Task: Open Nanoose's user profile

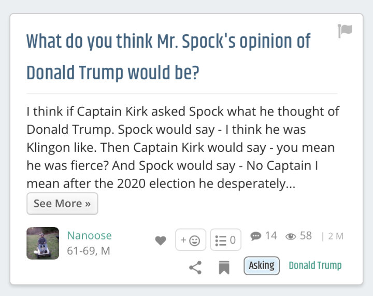Action: [90, 235]
